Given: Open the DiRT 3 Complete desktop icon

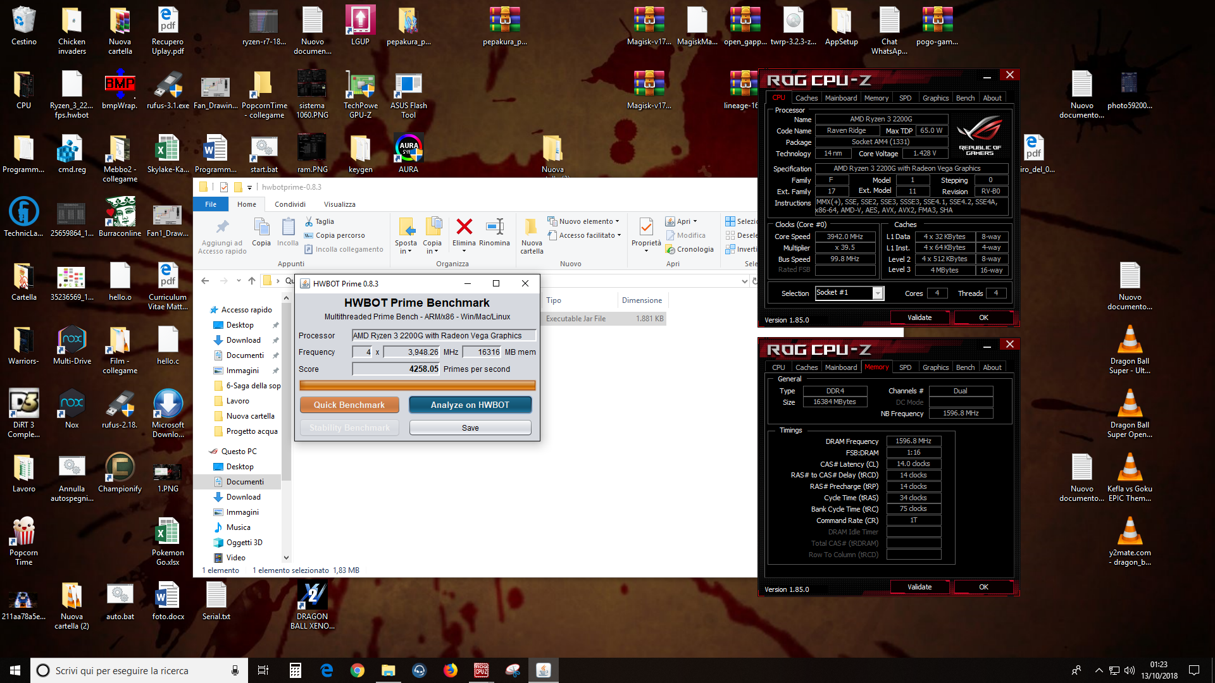Looking at the screenshot, I should pos(23,414).
